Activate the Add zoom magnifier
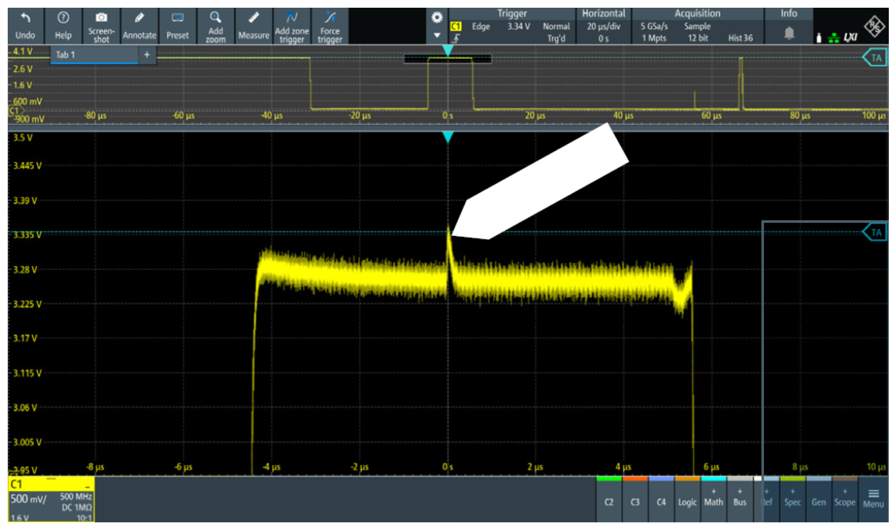Image resolution: width=895 pixels, height=528 pixels. (215, 18)
